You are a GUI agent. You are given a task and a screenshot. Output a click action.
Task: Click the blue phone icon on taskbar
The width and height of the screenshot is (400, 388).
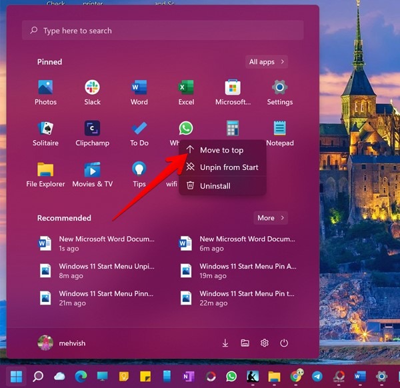[167, 377]
